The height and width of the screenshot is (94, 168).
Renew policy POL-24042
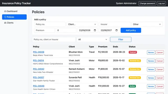[151, 69]
